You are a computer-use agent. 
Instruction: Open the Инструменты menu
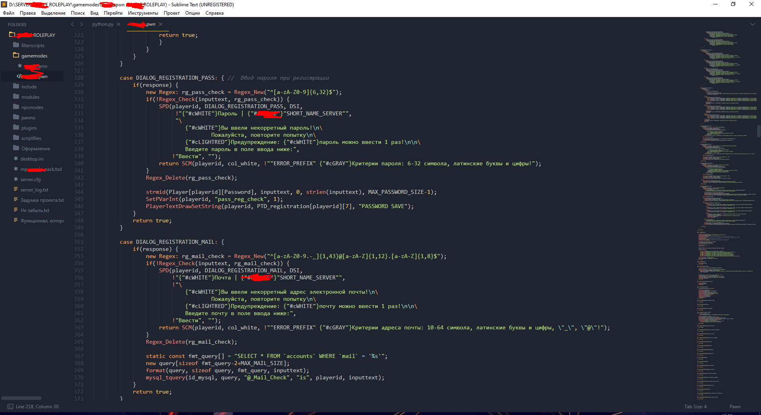(x=143, y=13)
